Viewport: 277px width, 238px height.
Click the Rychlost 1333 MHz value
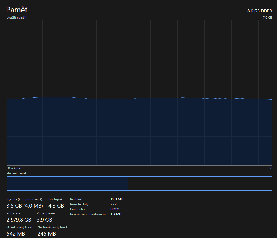click(x=118, y=199)
